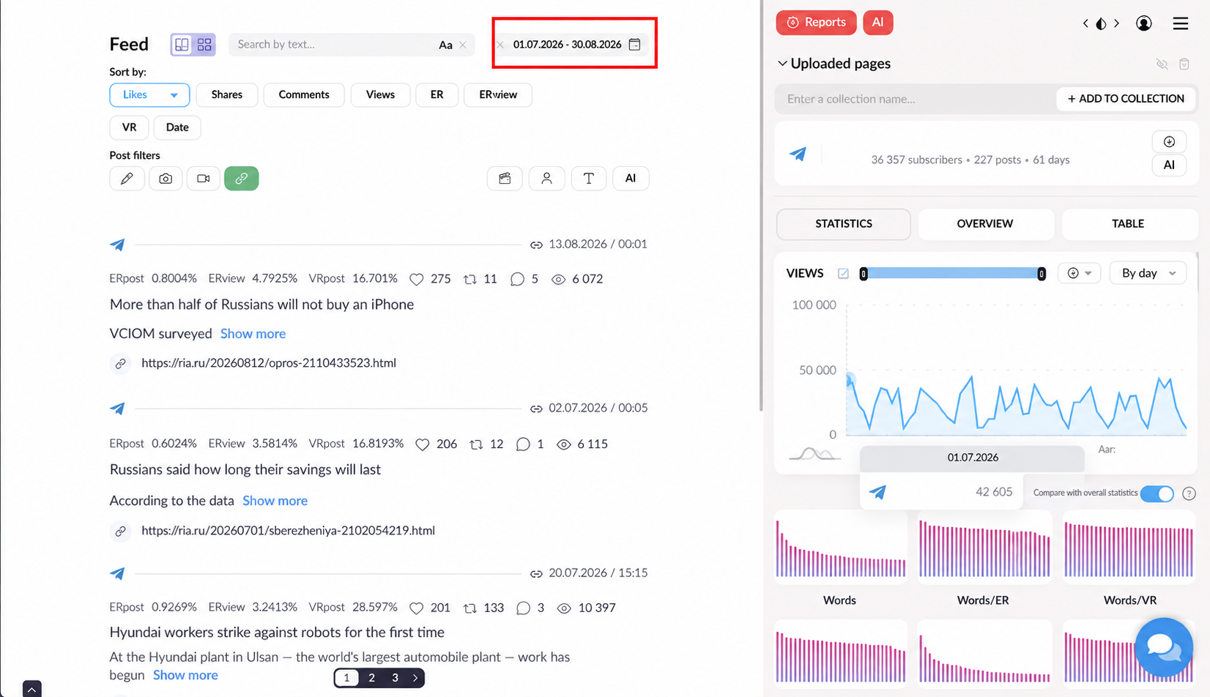Filter posts by video camera icon

pos(204,179)
